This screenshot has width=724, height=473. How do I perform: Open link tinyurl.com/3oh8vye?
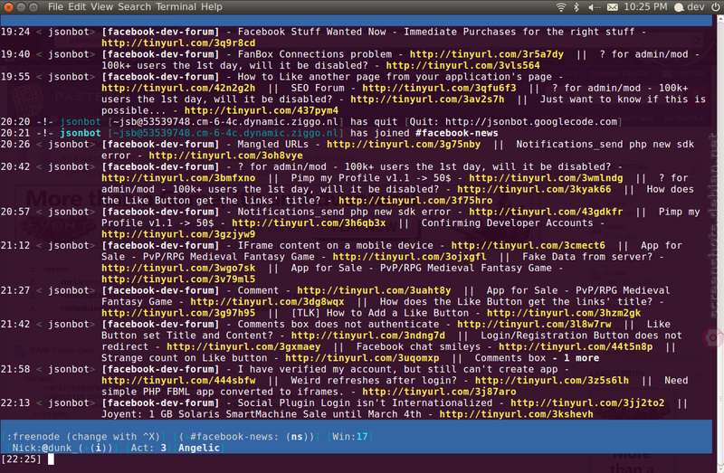pos(225,156)
